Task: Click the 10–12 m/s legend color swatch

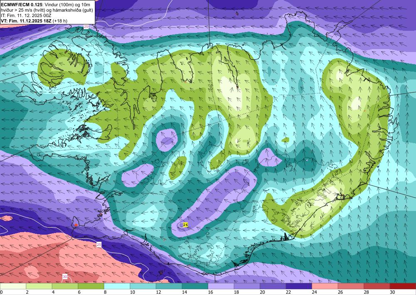Action: (143, 286)
